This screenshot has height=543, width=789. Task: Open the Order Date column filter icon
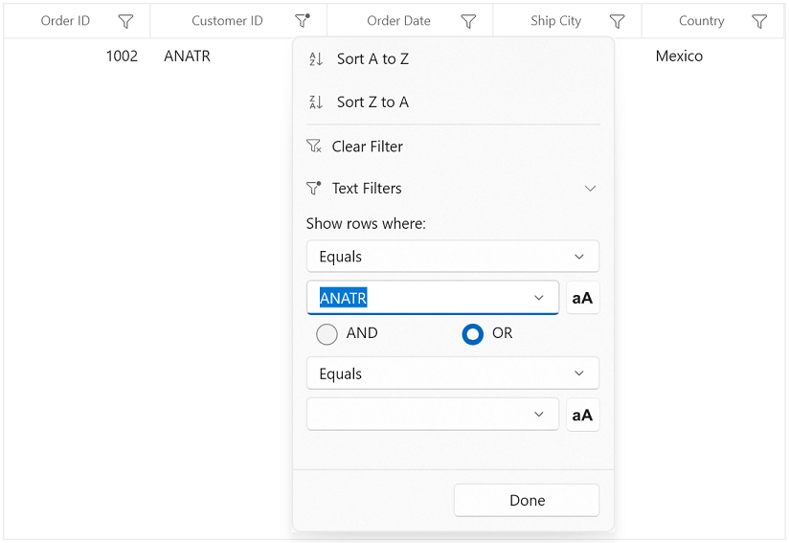(468, 21)
